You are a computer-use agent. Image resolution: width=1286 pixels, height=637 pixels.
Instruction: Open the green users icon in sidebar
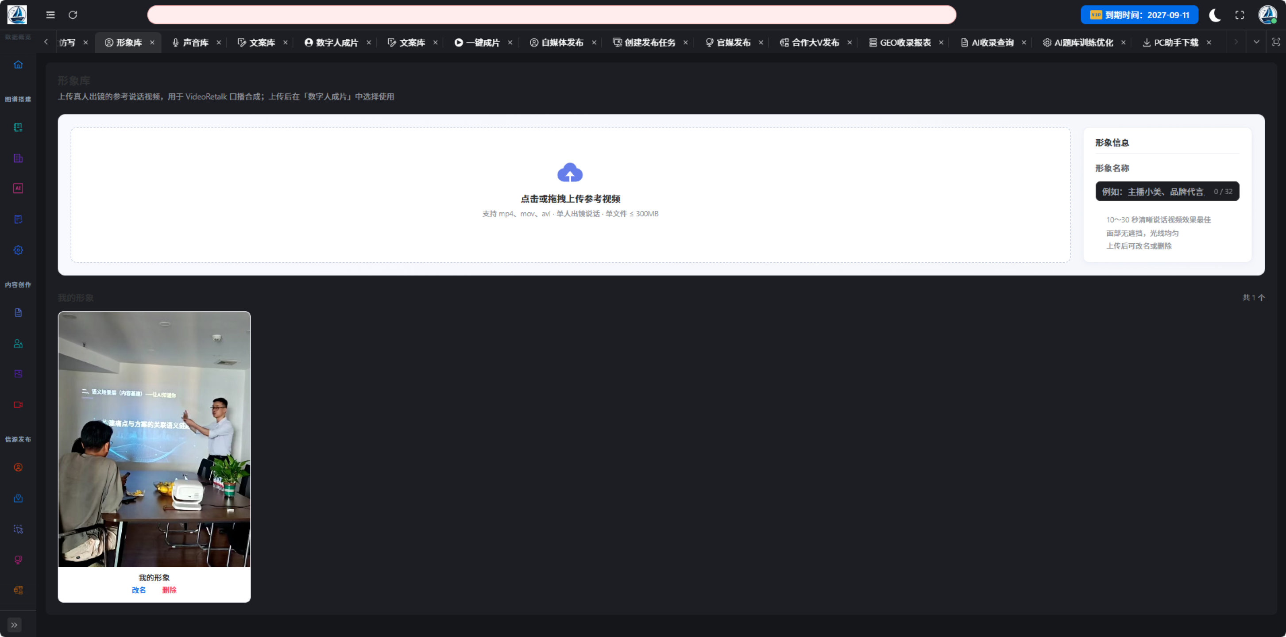18,344
